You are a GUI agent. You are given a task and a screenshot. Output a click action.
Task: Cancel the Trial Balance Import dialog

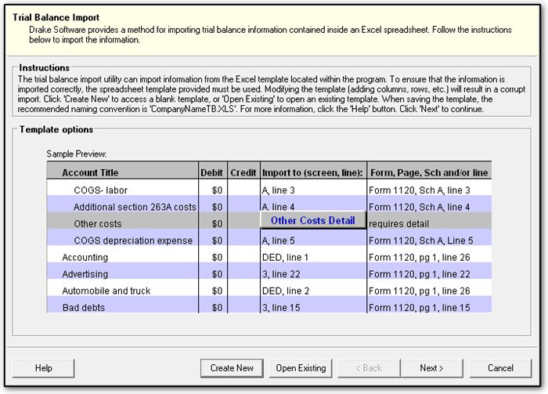(x=500, y=368)
